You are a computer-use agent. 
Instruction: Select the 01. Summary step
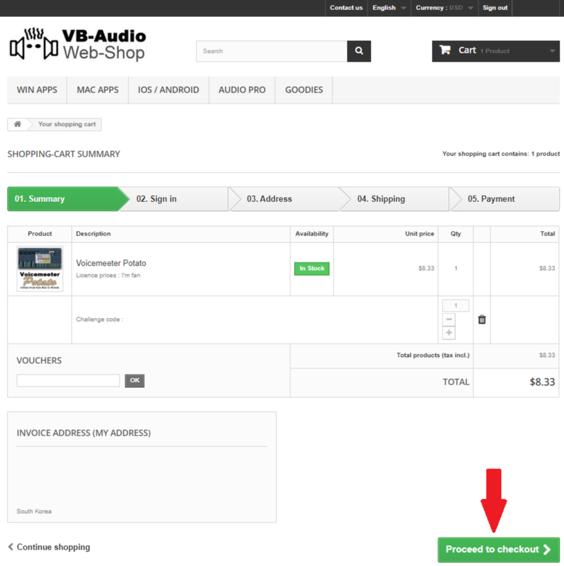coord(63,199)
